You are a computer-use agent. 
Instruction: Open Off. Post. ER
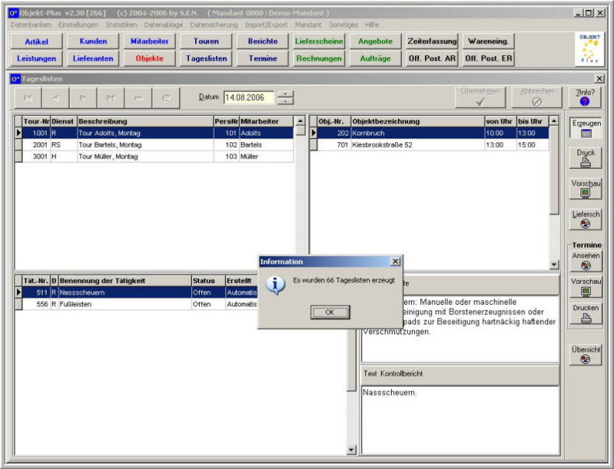pyautogui.click(x=488, y=58)
